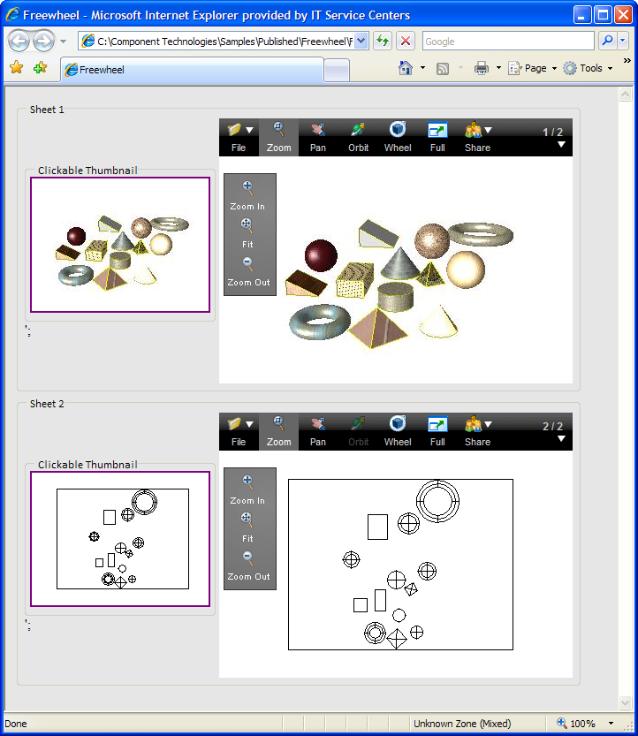Open Share dropdown in Sheet 2 toolbar

(x=477, y=431)
